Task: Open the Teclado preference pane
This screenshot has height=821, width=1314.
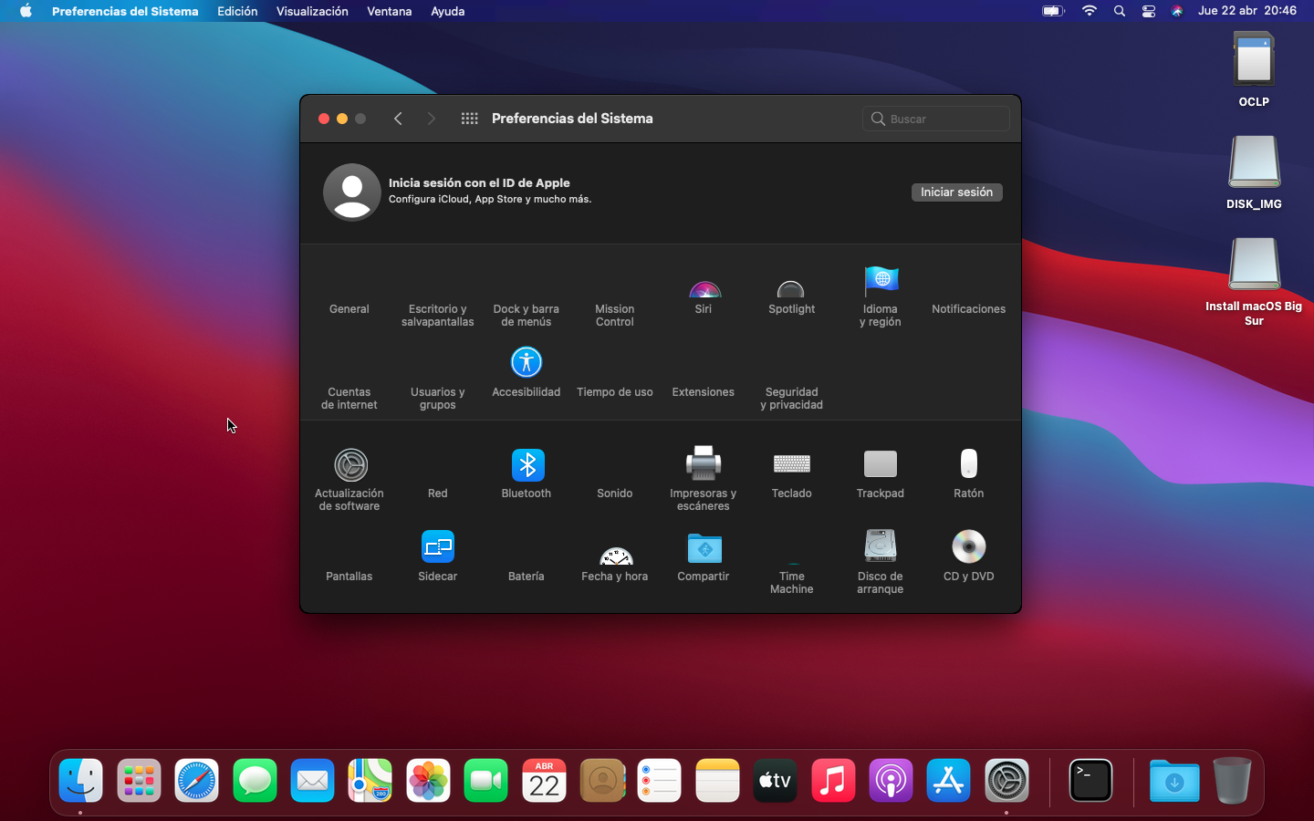Action: pos(791,465)
